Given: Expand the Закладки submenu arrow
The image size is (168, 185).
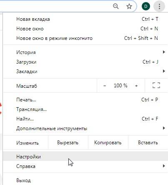Looking at the screenshot, I should coord(164,71).
